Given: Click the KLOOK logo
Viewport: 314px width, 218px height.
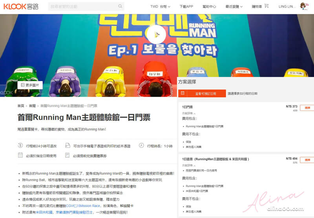Looking at the screenshot, I should coord(21,6).
